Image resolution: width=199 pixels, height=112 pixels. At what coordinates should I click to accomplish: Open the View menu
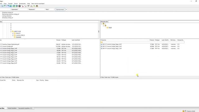pos(5,3)
